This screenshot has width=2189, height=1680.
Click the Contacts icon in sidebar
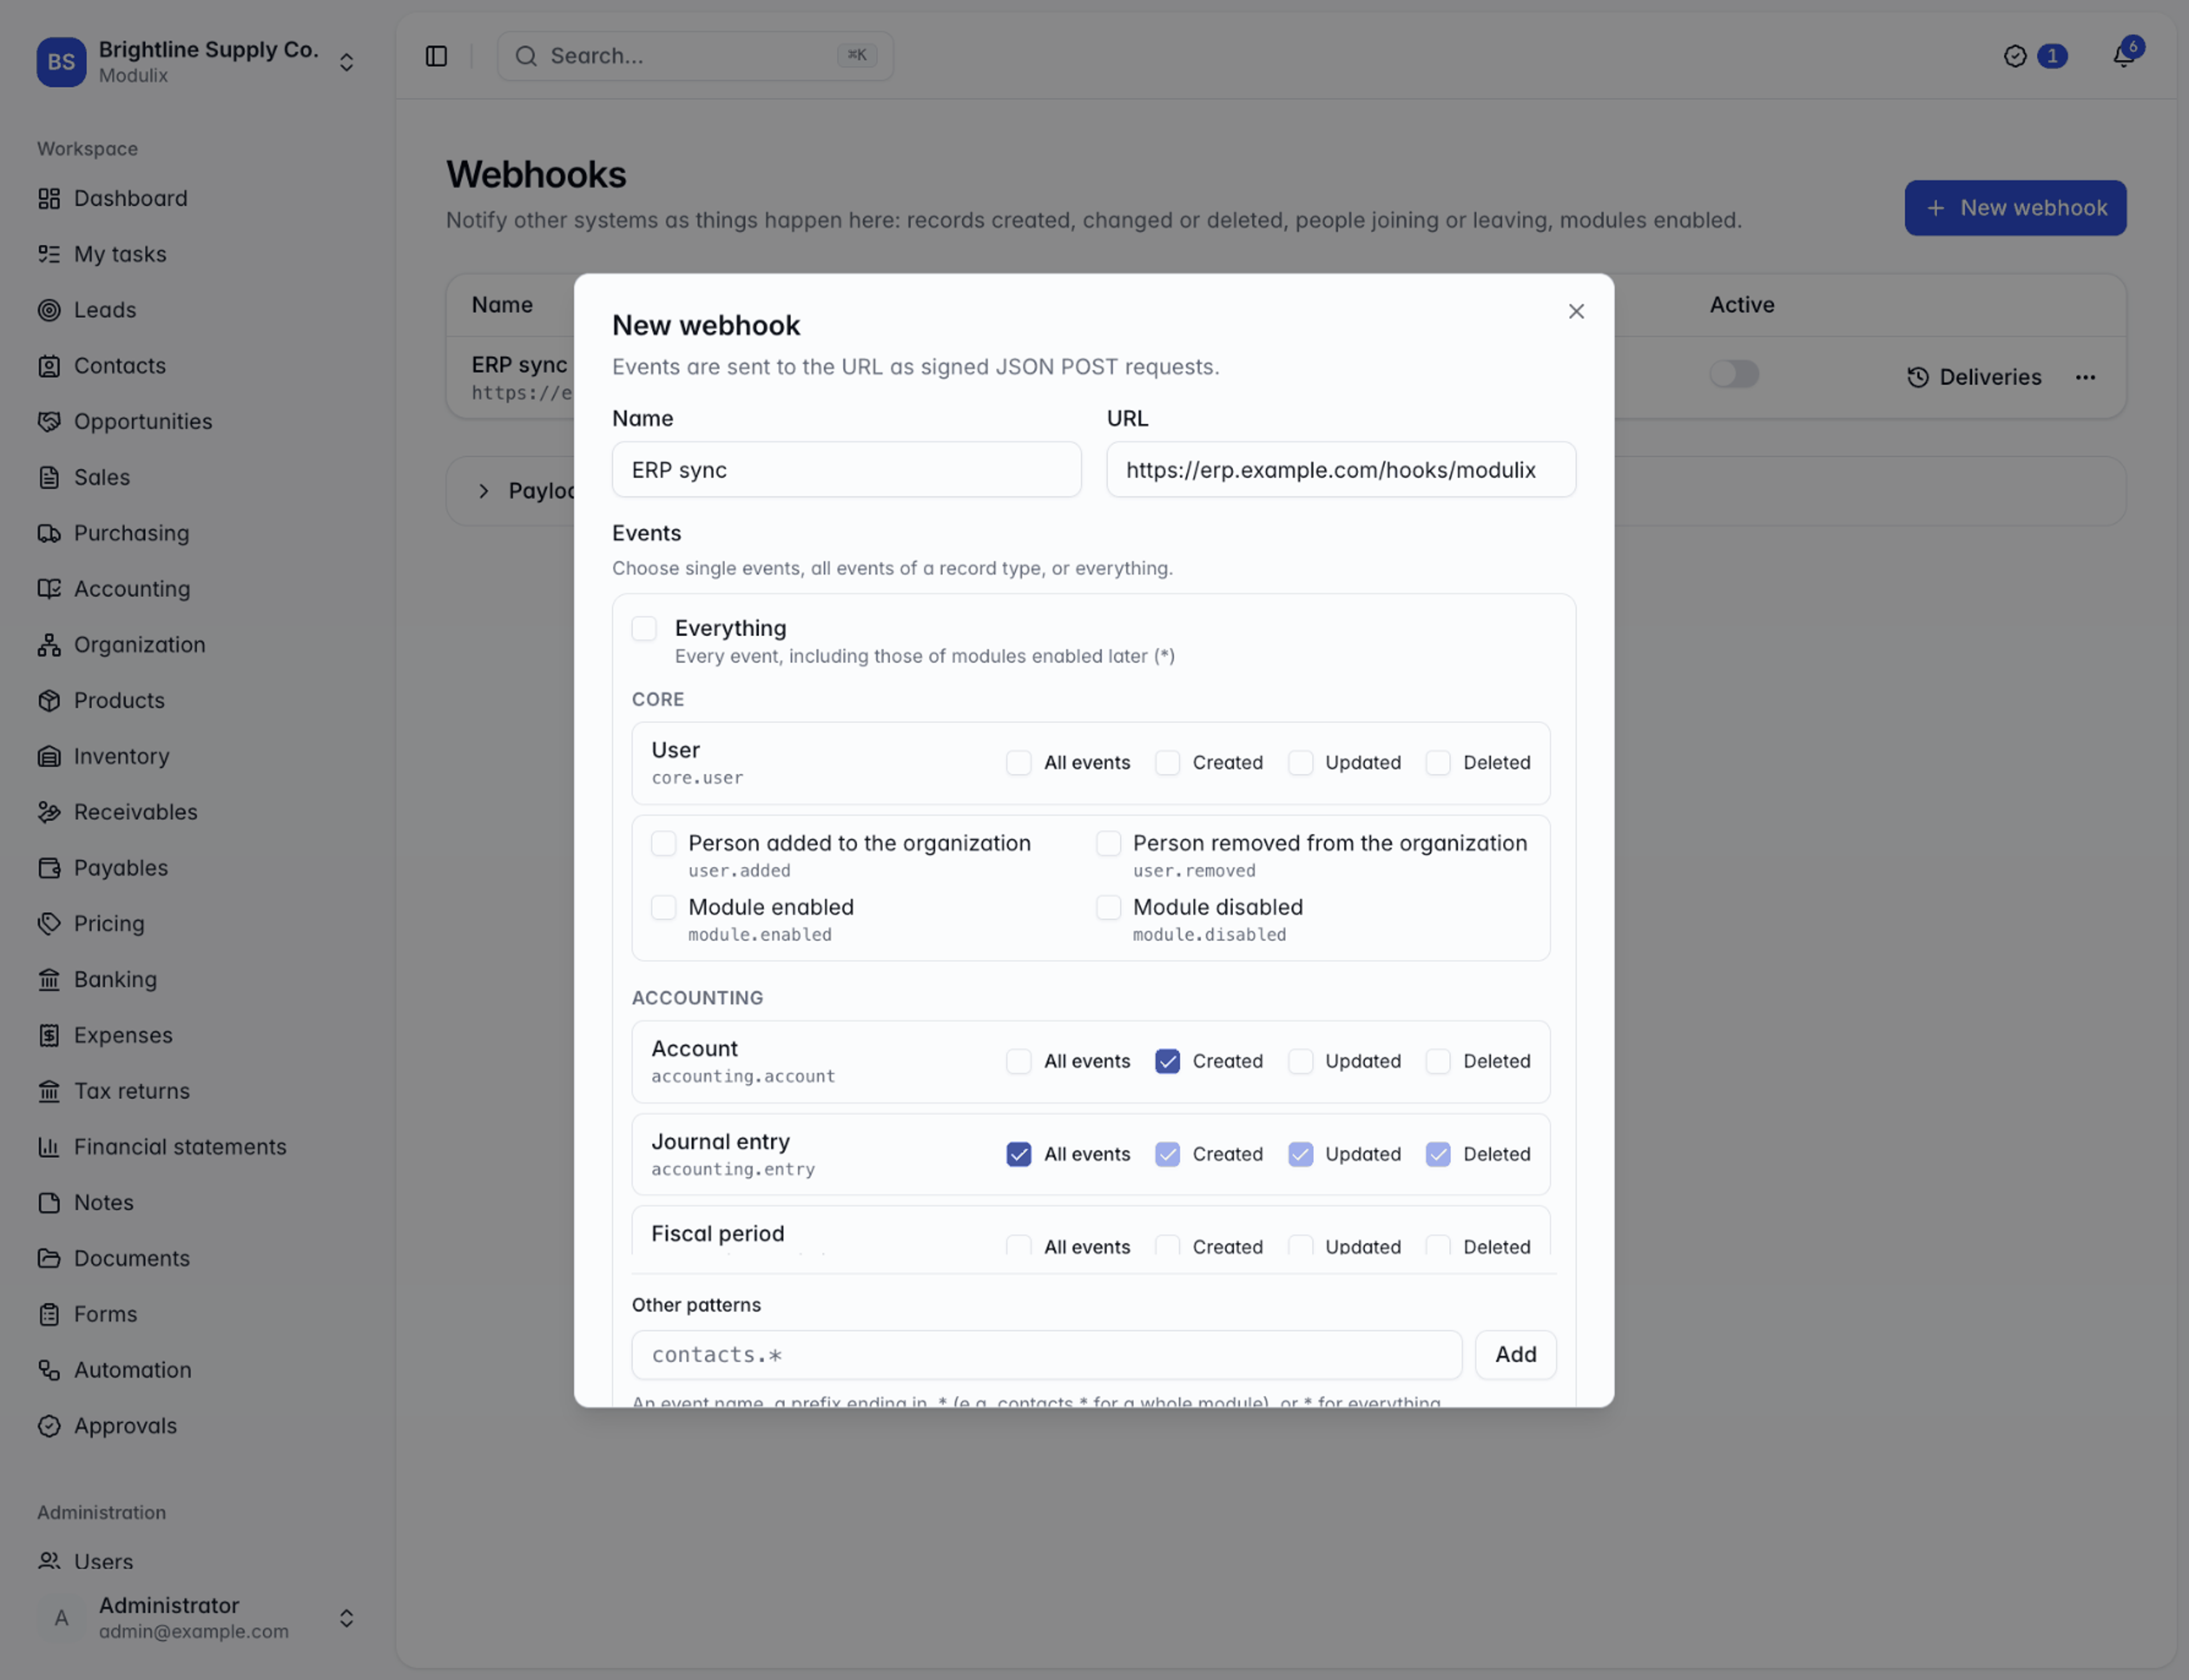point(49,366)
